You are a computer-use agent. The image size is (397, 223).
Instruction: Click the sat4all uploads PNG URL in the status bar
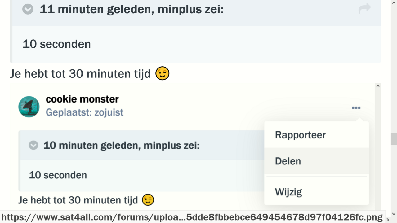[x=192, y=217]
